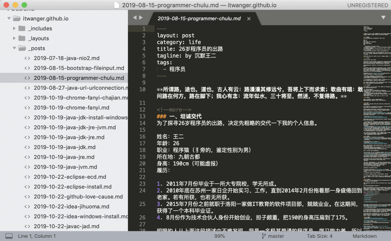
Task: Click the left arrow for previous tab
Action: pos(135,18)
